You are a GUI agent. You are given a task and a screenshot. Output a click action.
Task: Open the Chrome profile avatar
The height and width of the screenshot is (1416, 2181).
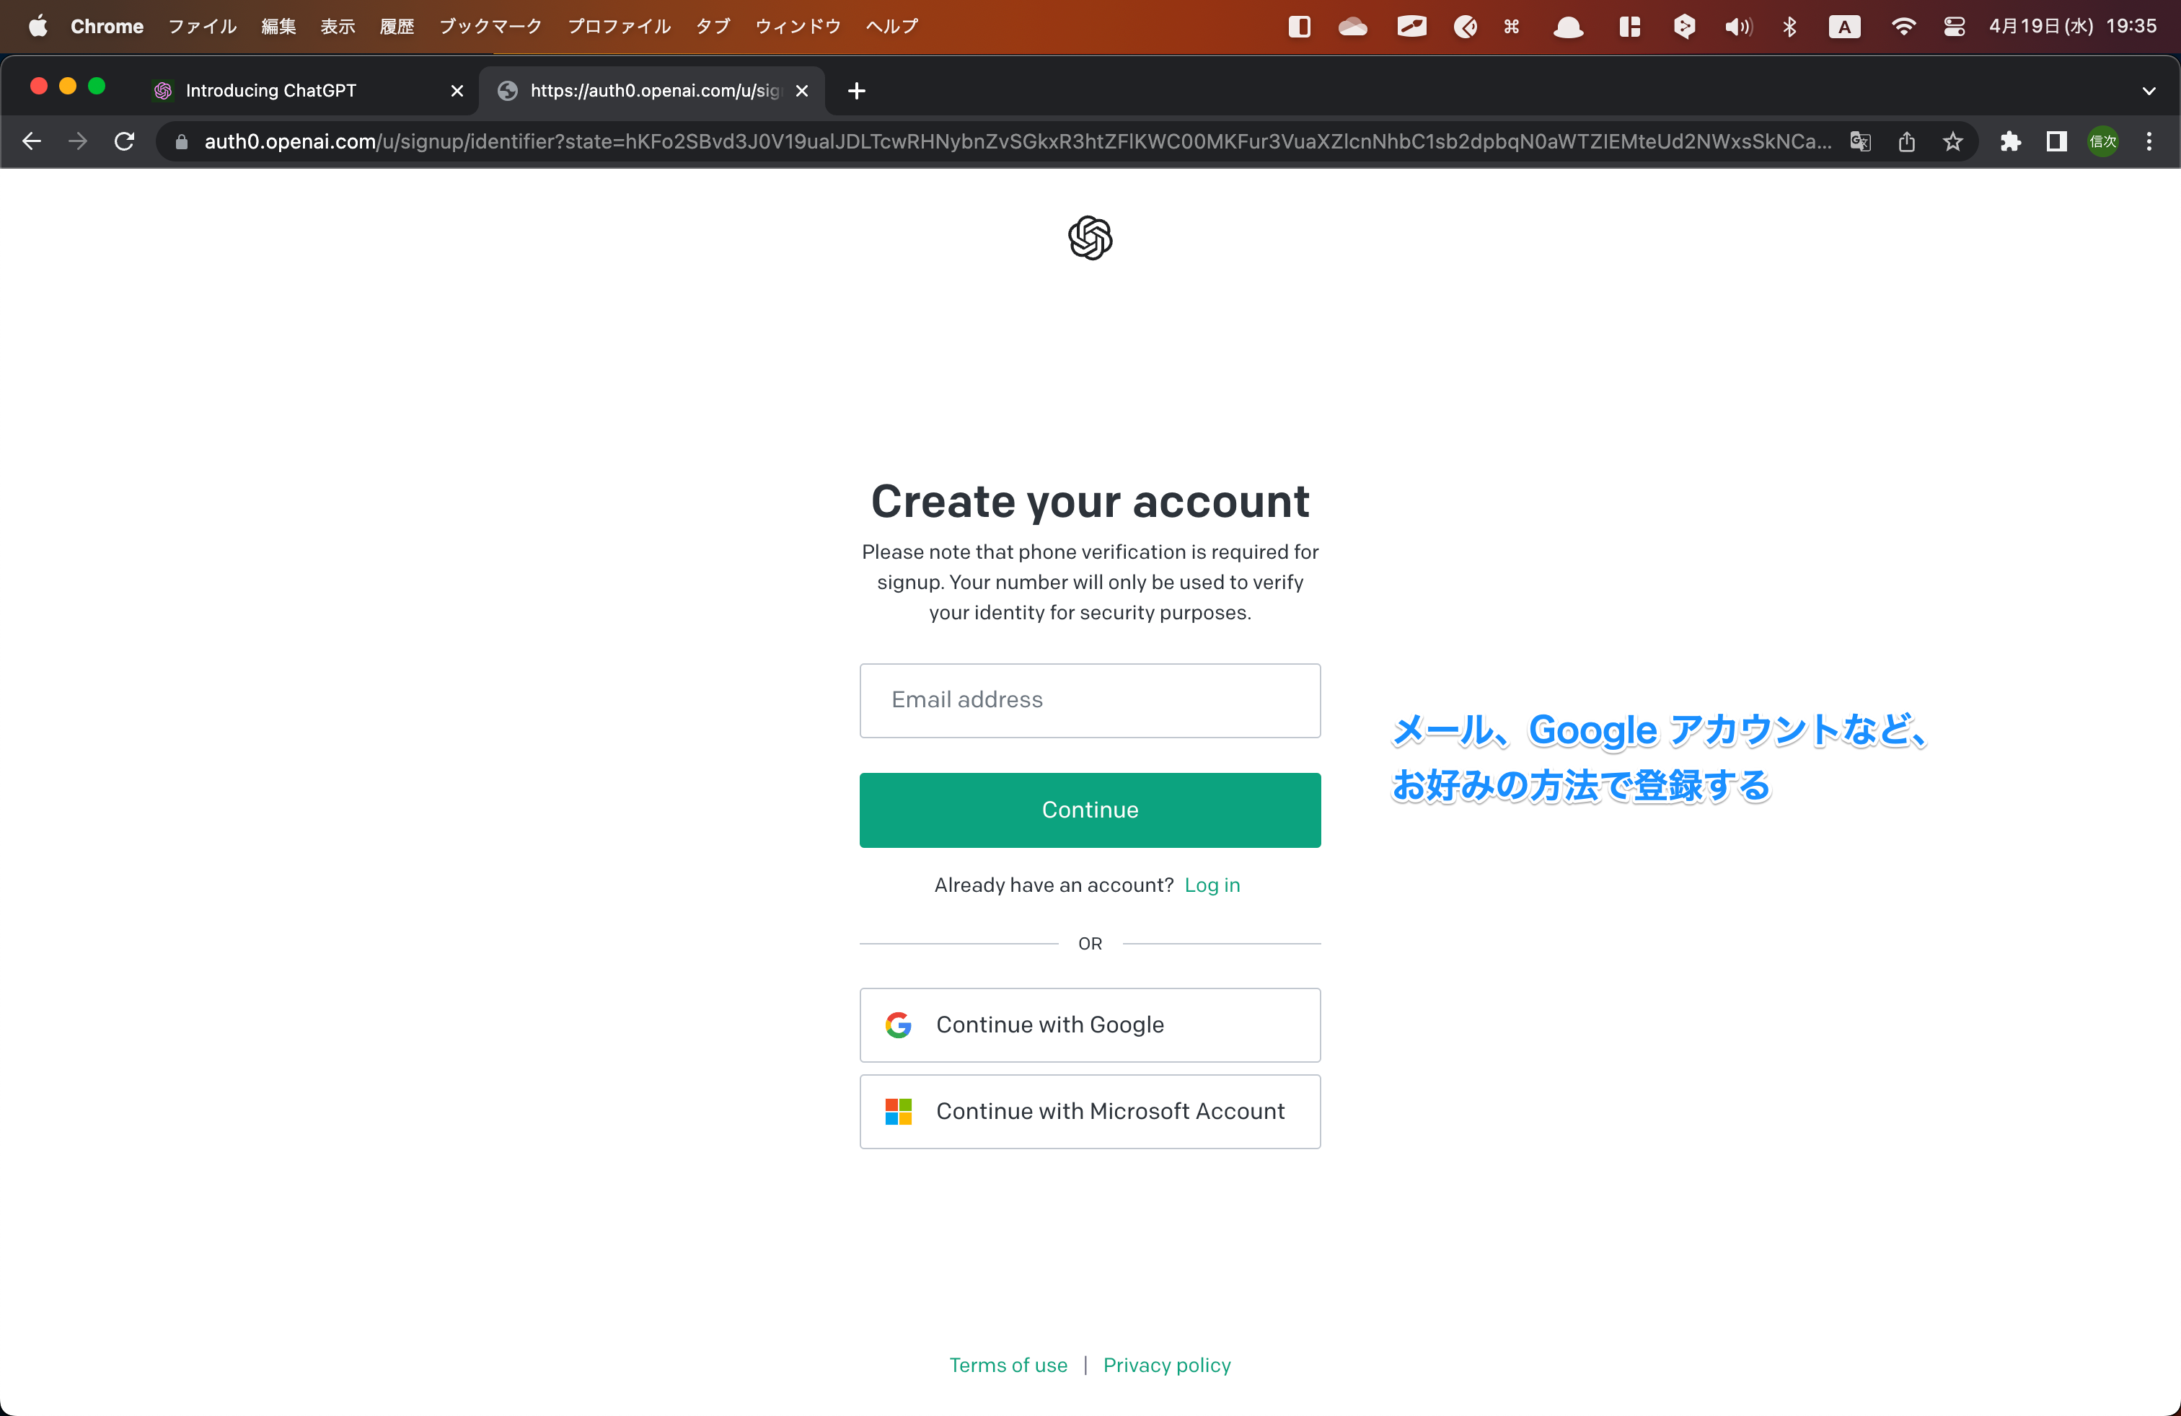pyautogui.click(x=2102, y=141)
